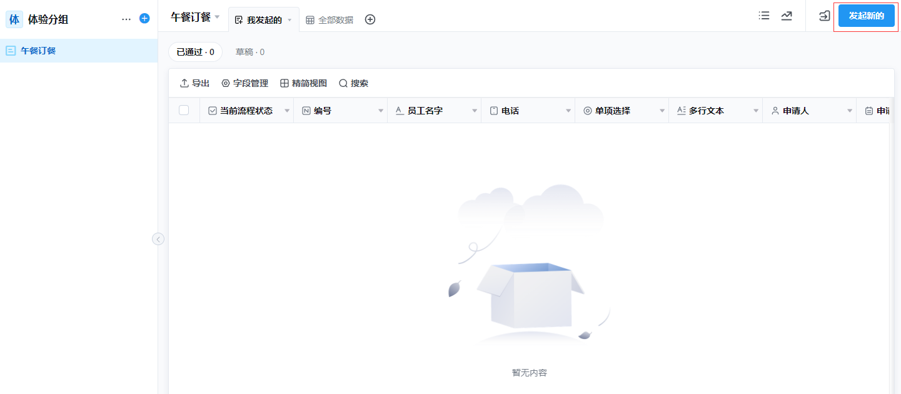
Task: 切换到草稿筛选项
Action: pyautogui.click(x=249, y=52)
